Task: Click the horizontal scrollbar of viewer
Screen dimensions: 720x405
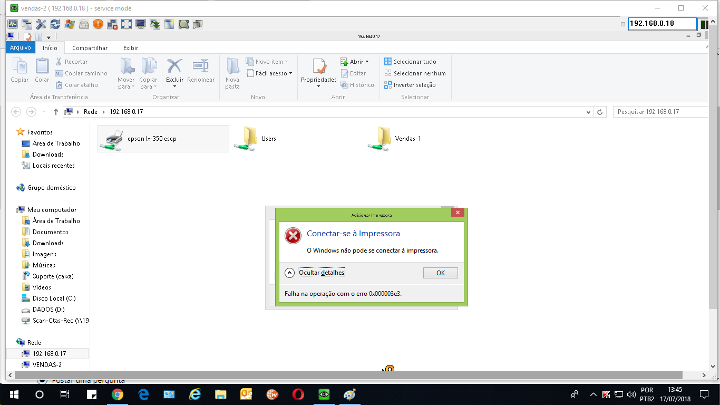Action: click(x=348, y=375)
